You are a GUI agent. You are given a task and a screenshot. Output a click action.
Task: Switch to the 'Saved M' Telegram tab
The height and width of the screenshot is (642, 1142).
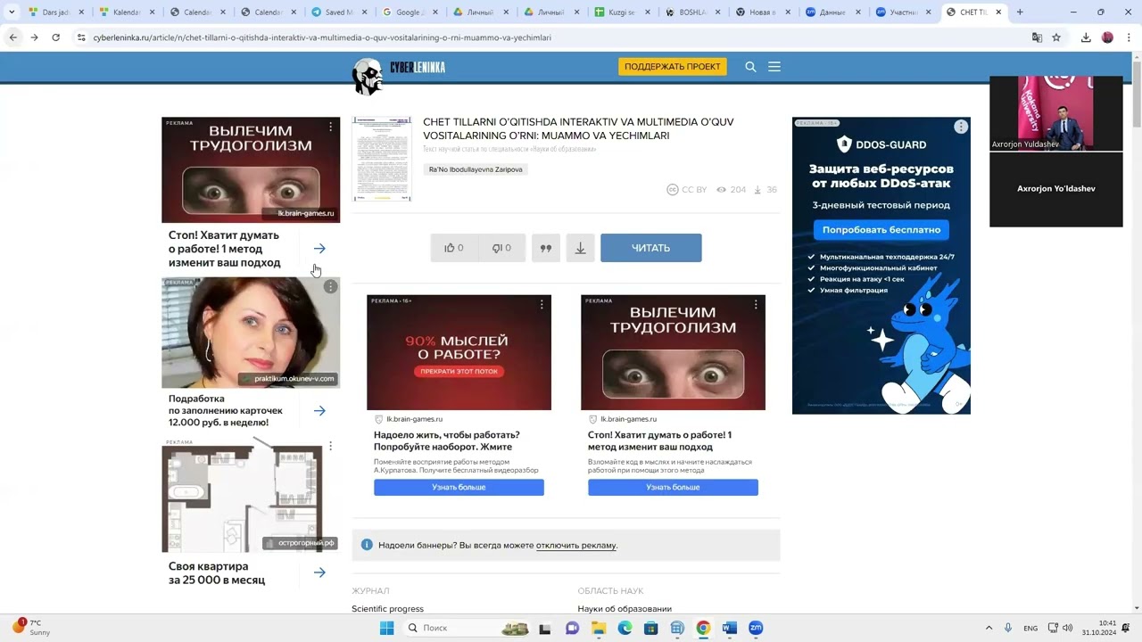click(338, 12)
